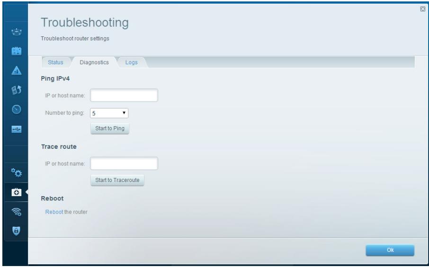Select Troubleshooting first-aid kit icon in sidebar

[x=17, y=192]
